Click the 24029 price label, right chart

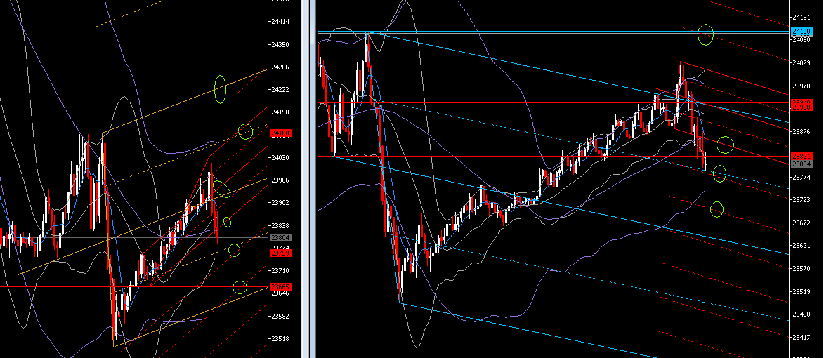[x=802, y=62]
